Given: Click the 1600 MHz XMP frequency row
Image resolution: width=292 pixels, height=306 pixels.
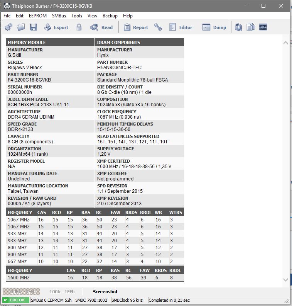Looking at the screenshot, I should pos(95,277).
